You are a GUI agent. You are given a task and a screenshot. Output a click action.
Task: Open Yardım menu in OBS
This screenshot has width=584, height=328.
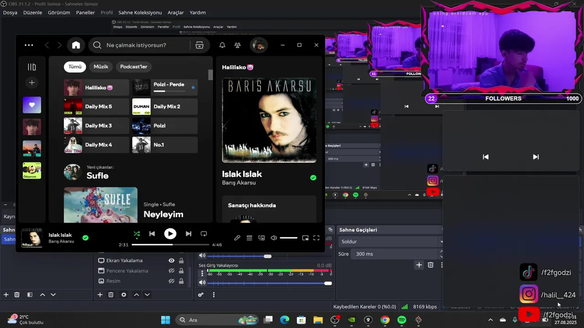coord(198,12)
